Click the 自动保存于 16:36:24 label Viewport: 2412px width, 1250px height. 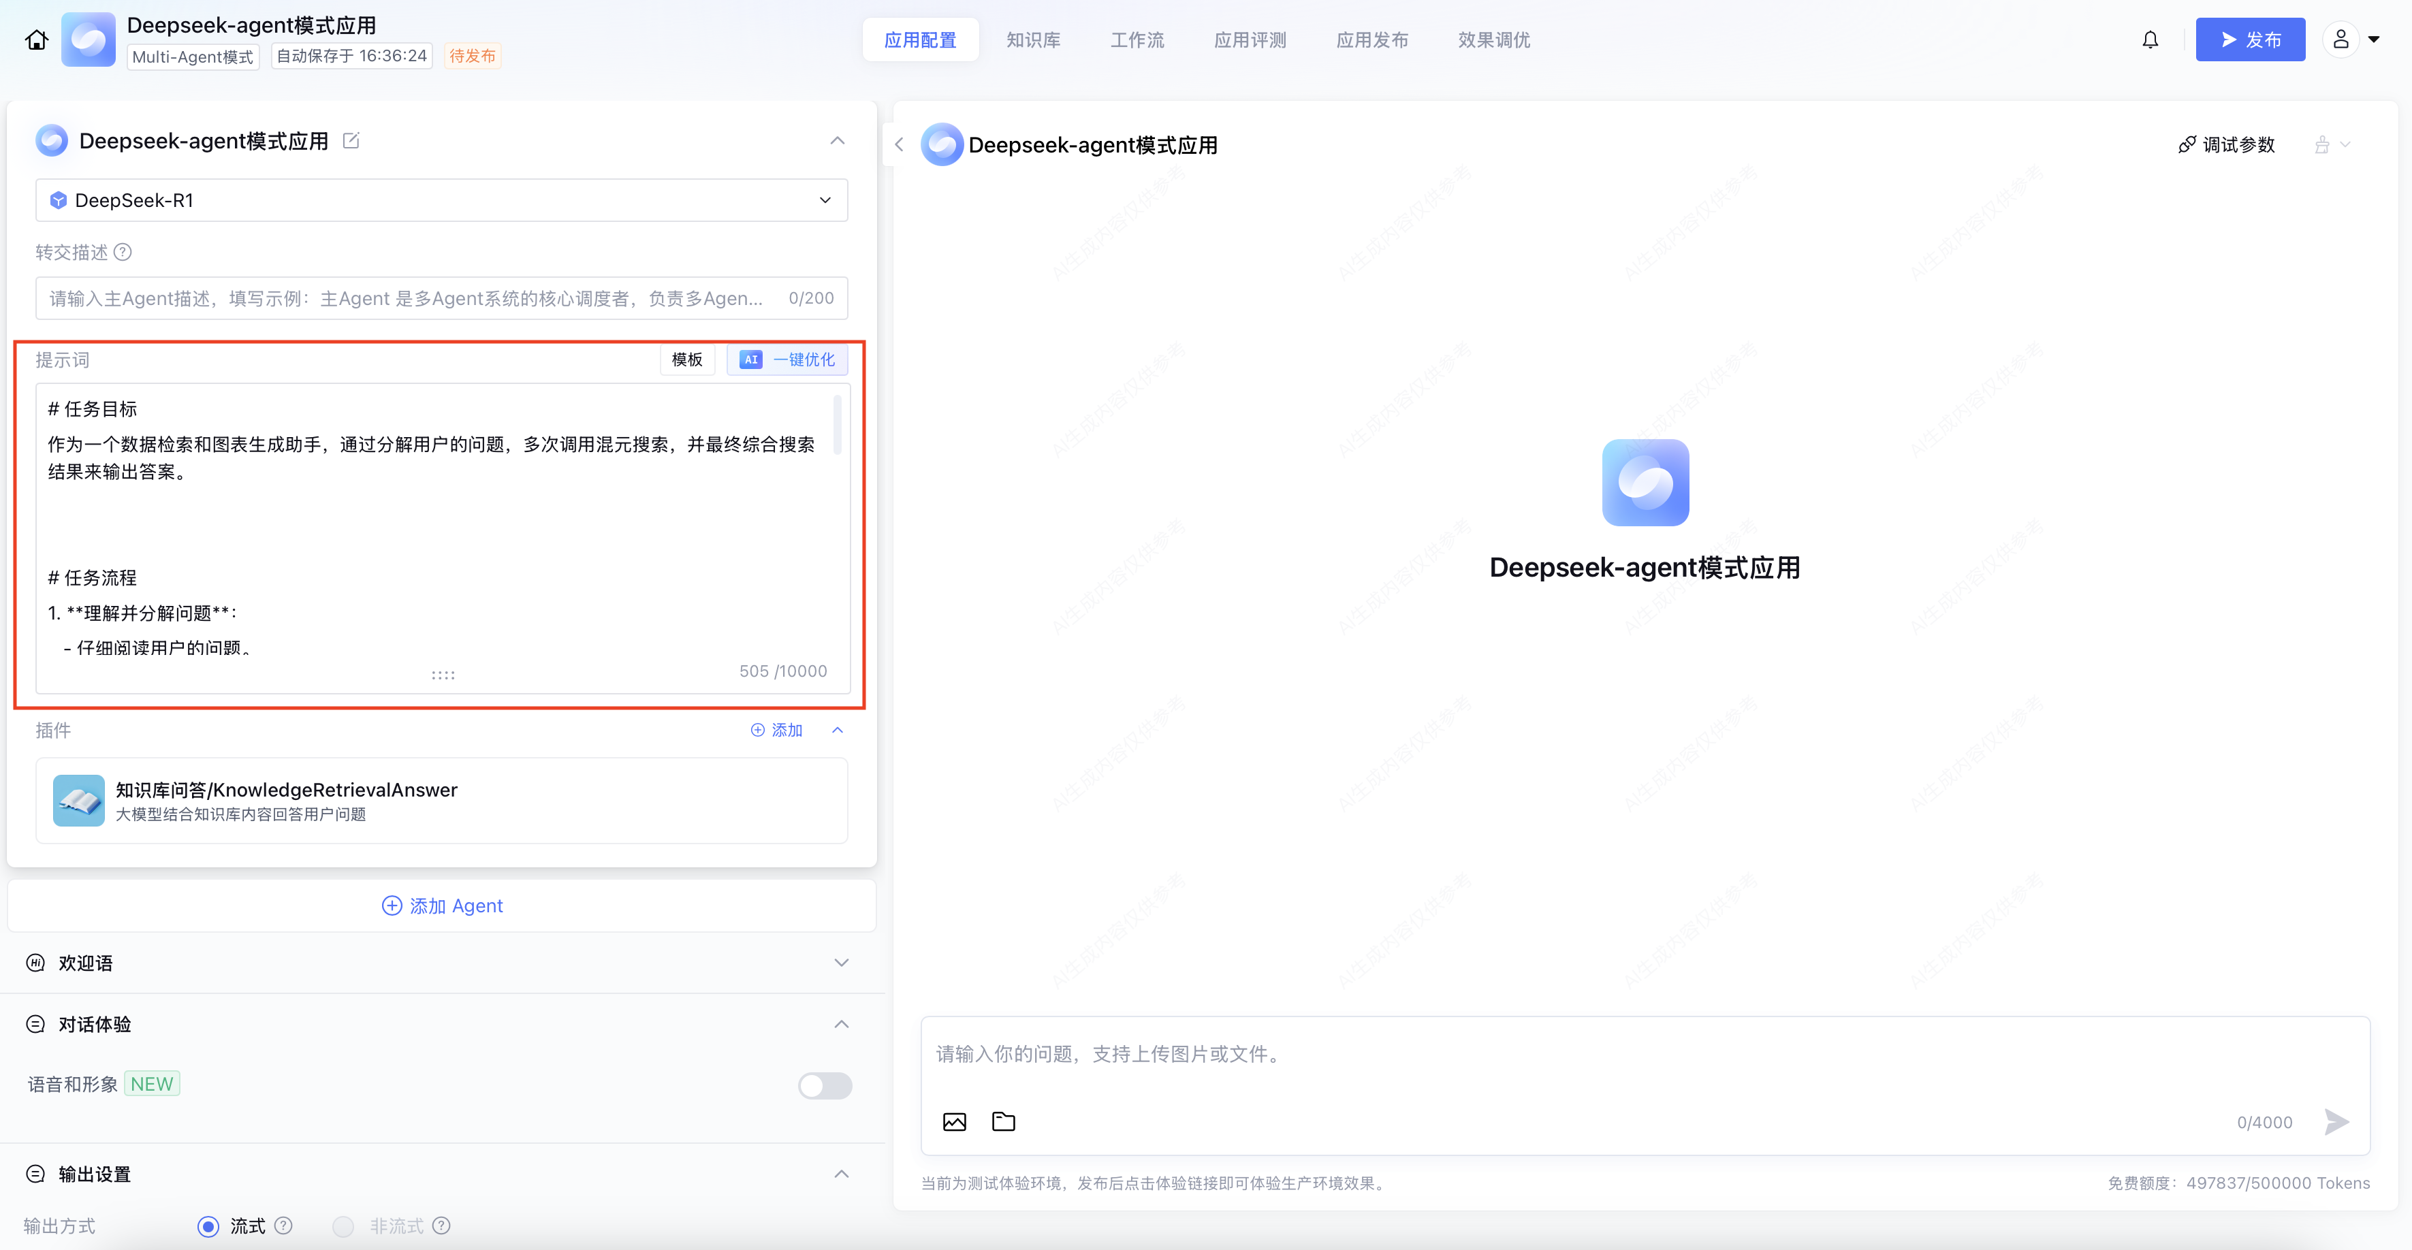click(352, 57)
